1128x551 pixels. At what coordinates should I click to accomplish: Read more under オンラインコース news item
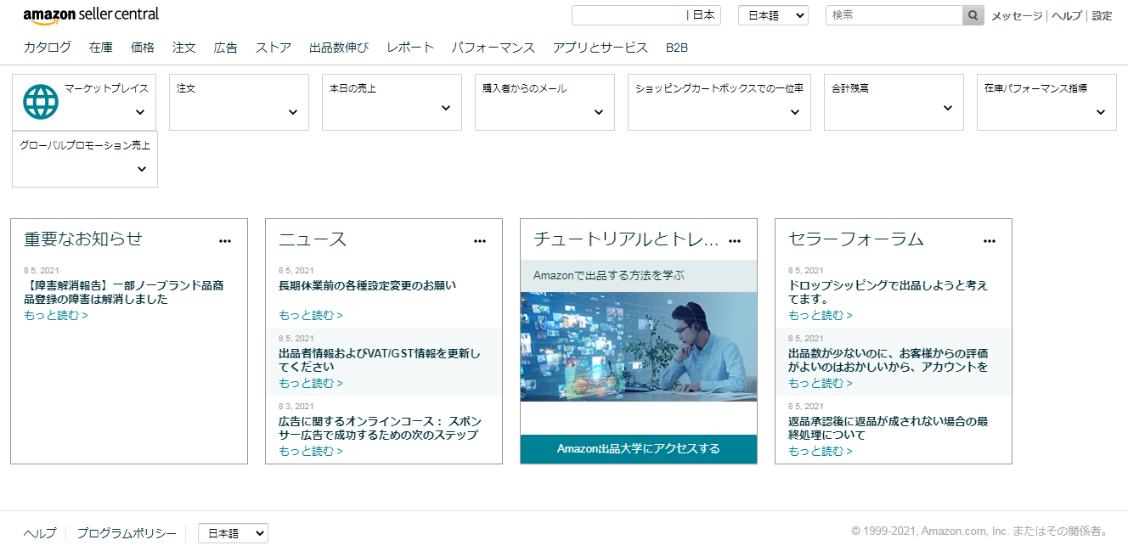click(311, 451)
